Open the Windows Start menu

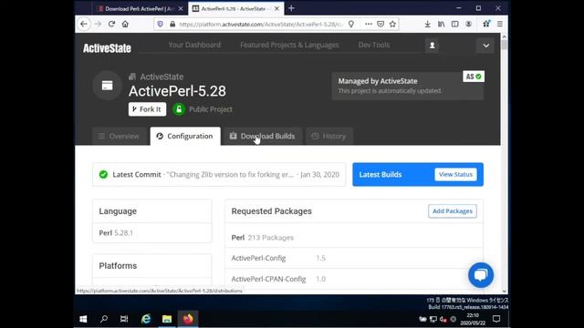pos(83,319)
